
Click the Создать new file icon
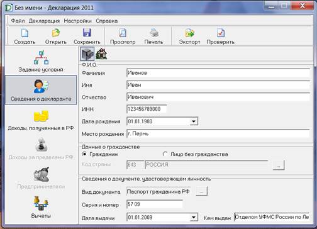(x=25, y=33)
